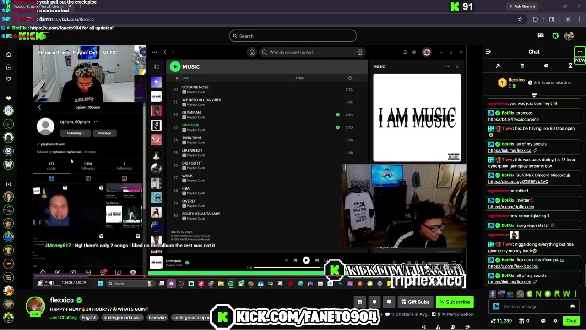Click the green play button beside MUSIC title
The height and width of the screenshot is (330, 586).
click(175, 67)
